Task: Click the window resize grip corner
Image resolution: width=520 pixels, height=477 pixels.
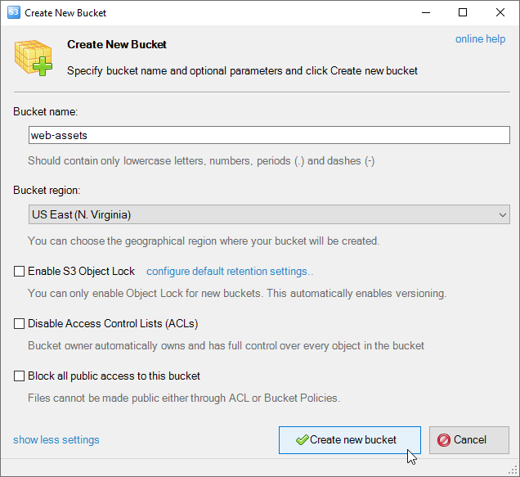Action: tap(513, 470)
